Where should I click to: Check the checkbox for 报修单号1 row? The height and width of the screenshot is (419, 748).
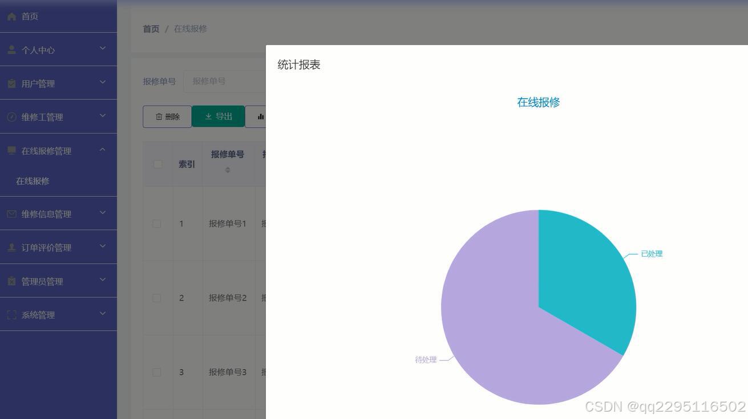(157, 224)
